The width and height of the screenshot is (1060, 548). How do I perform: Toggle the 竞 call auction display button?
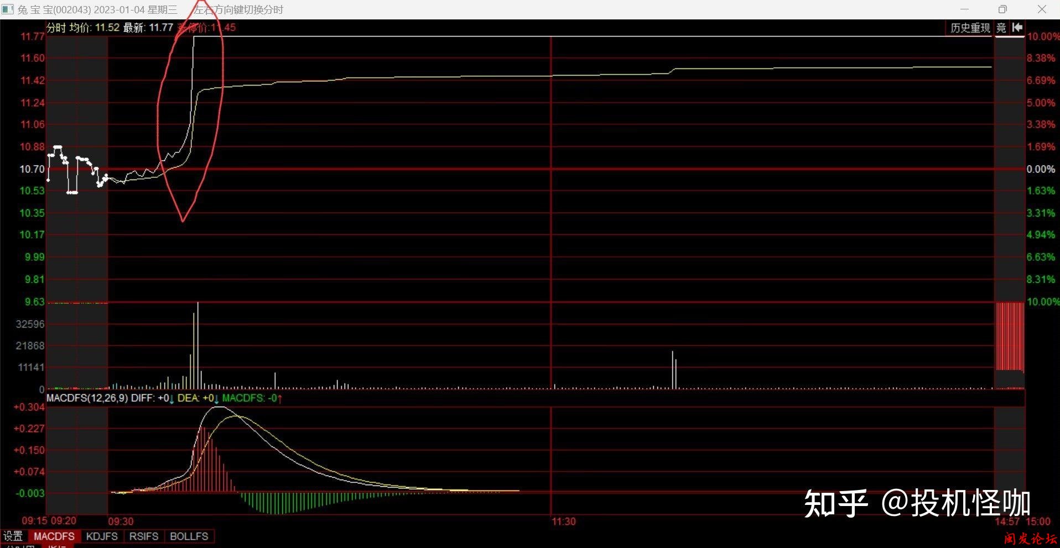point(1001,28)
